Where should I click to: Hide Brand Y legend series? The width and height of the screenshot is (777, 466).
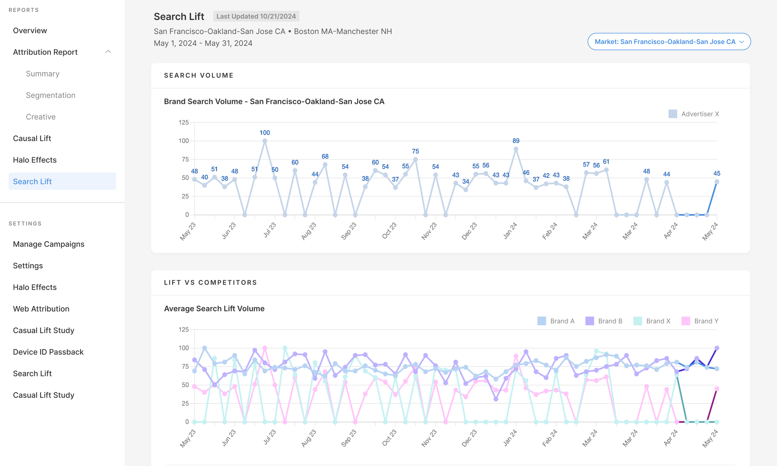pos(700,321)
